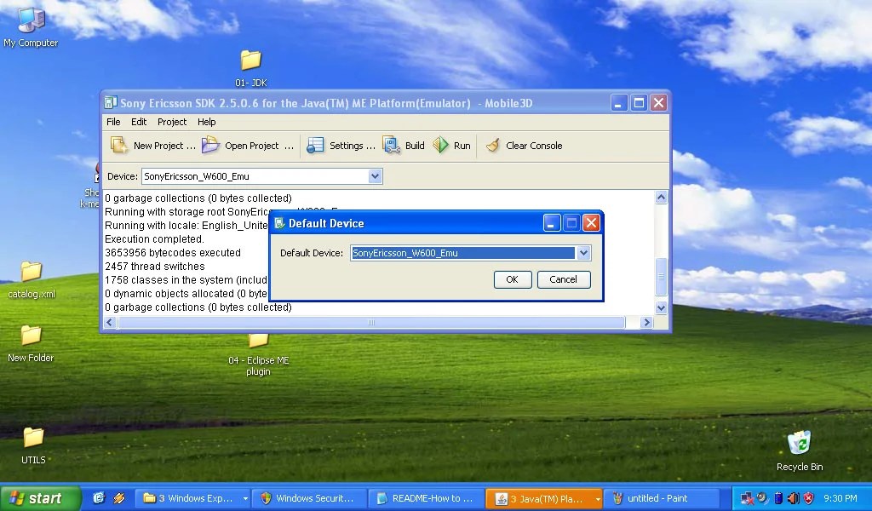
Task: Switch to README-How to taskbar item
Action: tap(426, 498)
